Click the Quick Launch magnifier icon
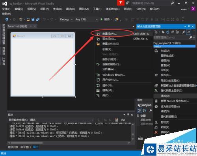 172,3
